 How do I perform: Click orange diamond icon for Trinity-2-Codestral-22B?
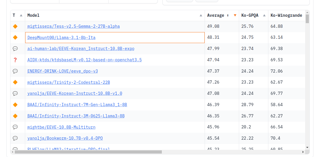(x=15, y=82)
